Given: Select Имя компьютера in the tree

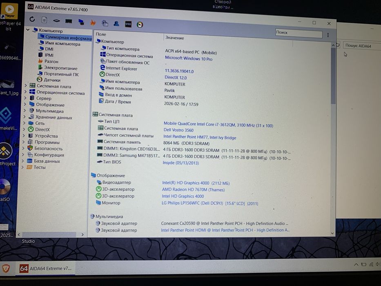Looking at the screenshot, I should (60, 44).
